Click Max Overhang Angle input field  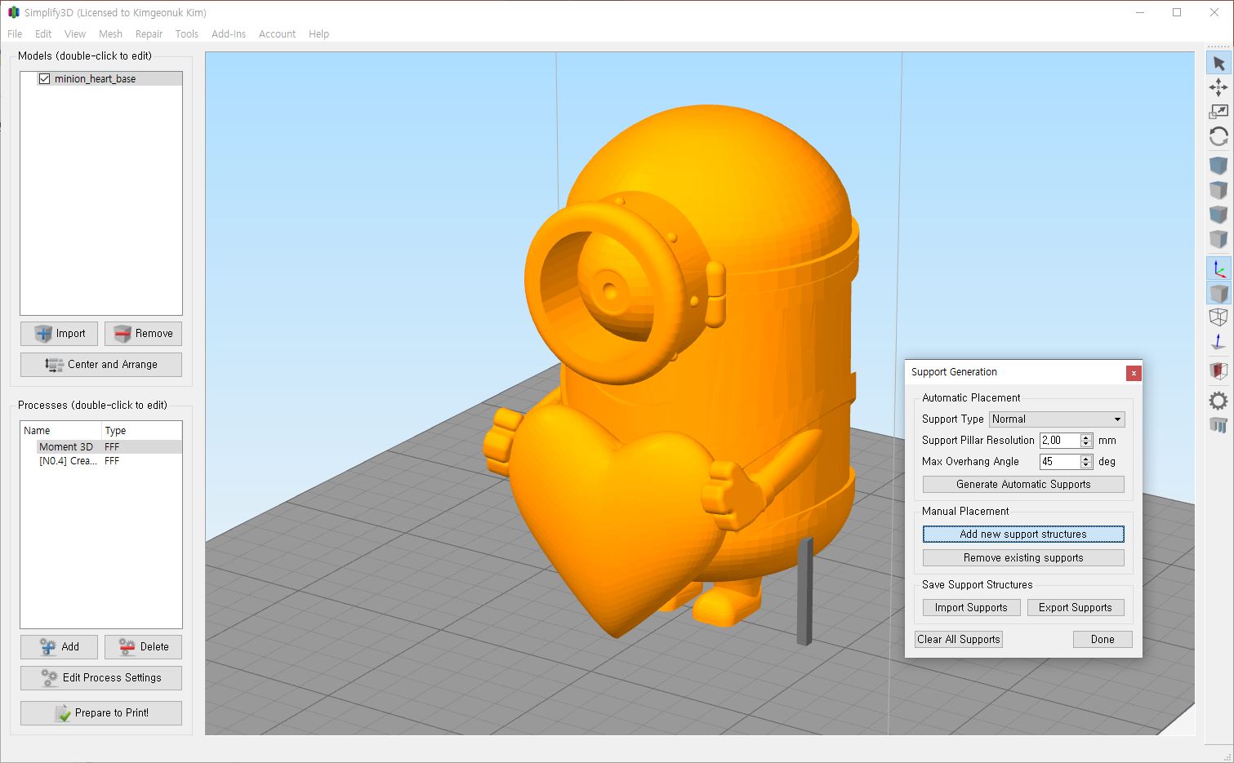1059,461
